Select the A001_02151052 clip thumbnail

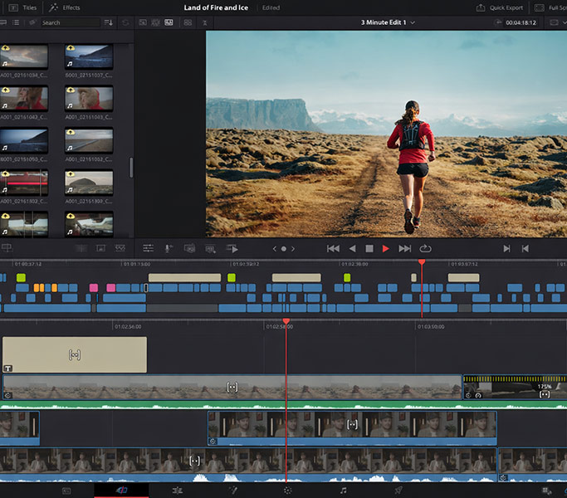point(89,140)
